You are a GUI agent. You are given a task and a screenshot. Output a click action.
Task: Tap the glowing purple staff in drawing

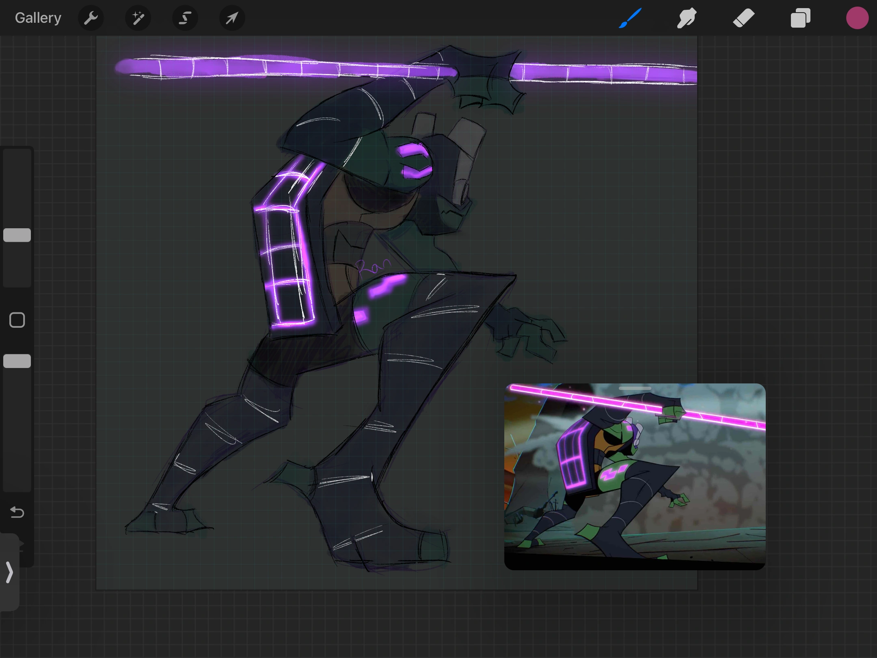click(x=284, y=67)
